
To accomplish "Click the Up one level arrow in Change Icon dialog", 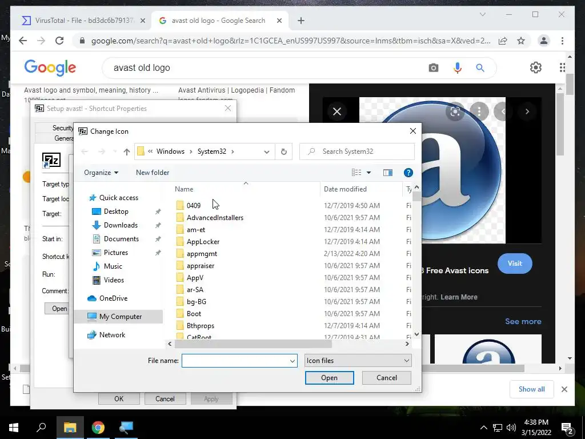I will pyautogui.click(x=126, y=151).
